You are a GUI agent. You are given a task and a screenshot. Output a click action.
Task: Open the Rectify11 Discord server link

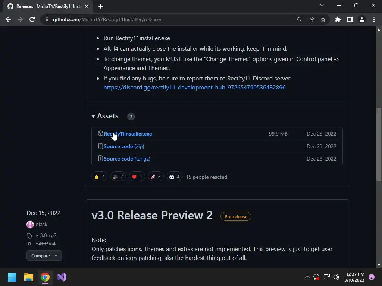click(x=194, y=87)
